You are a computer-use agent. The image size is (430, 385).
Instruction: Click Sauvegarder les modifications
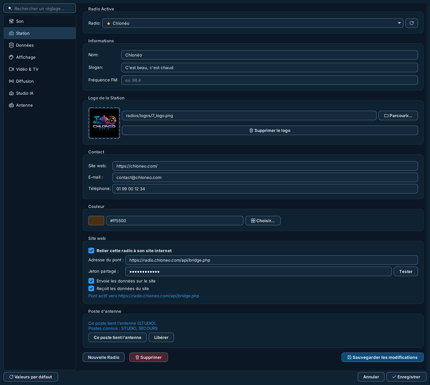coord(382,357)
